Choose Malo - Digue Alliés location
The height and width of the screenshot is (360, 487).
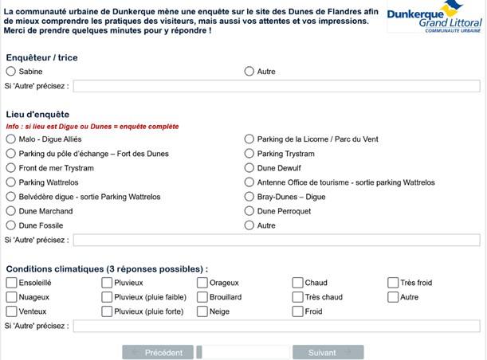point(11,139)
